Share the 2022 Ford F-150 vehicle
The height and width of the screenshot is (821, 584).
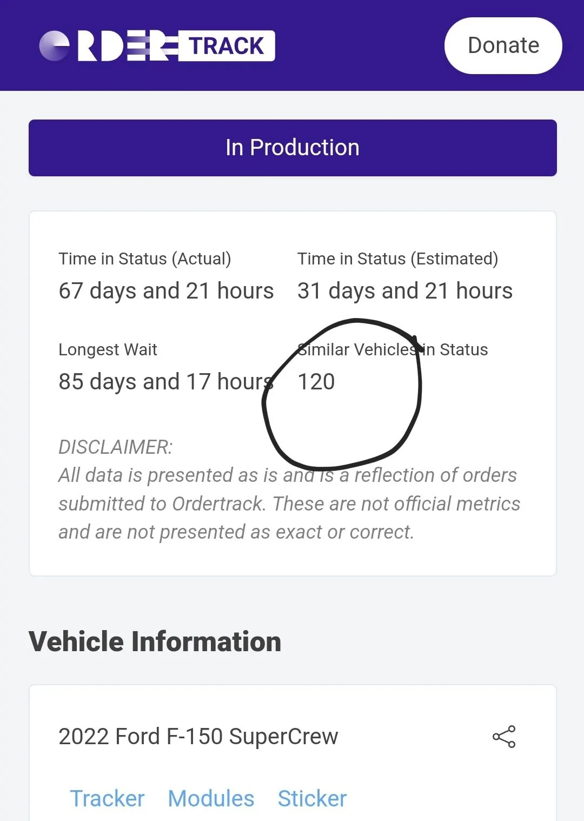[504, 737]
